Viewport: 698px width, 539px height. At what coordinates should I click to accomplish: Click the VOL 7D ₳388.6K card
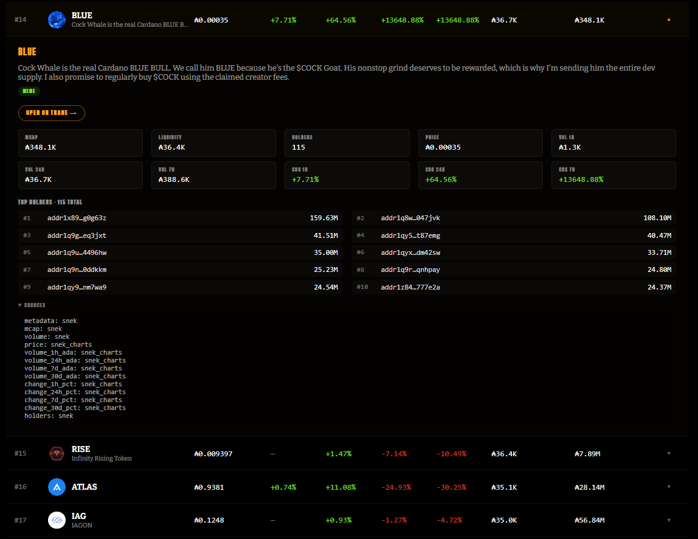pos(213,175)
